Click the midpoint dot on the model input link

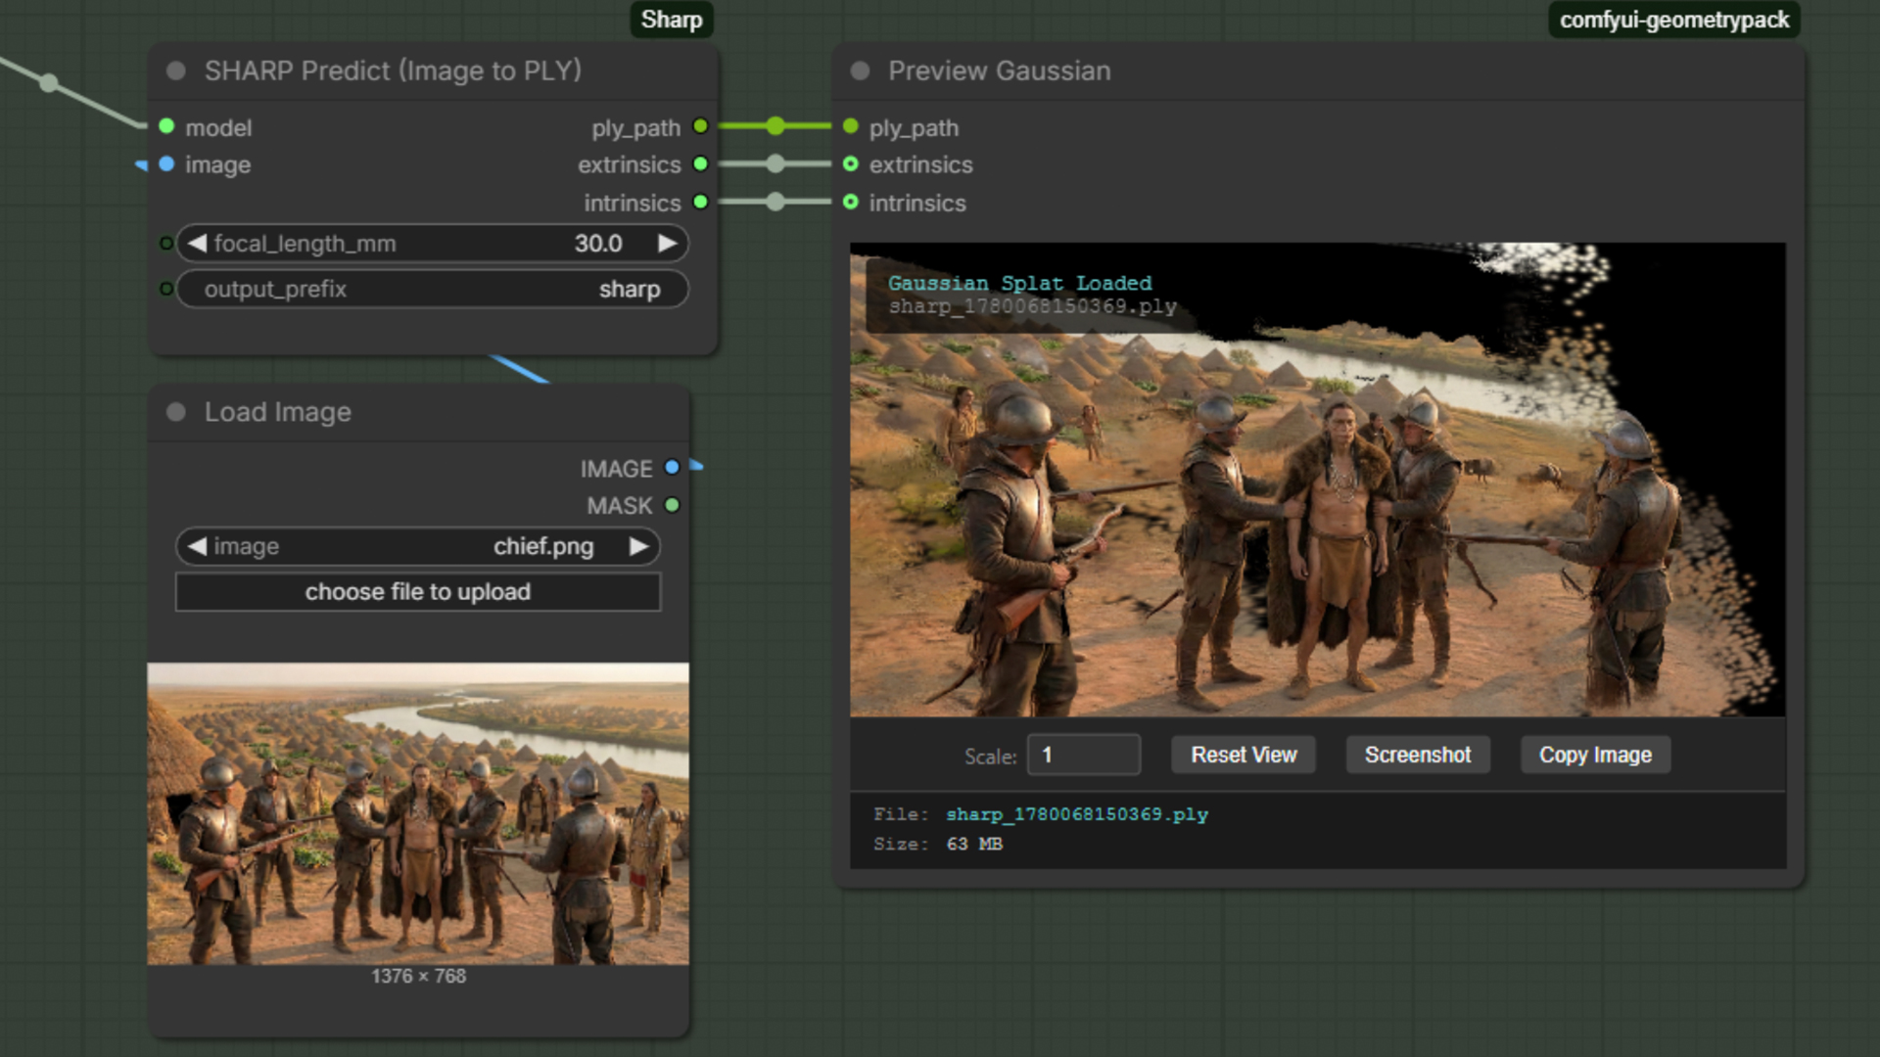(48, 83)
